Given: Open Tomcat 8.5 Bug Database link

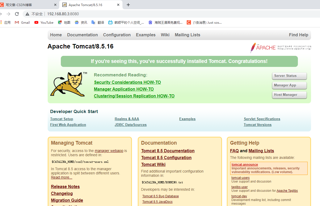Looking at the screenshot, I should coord(161,196).
